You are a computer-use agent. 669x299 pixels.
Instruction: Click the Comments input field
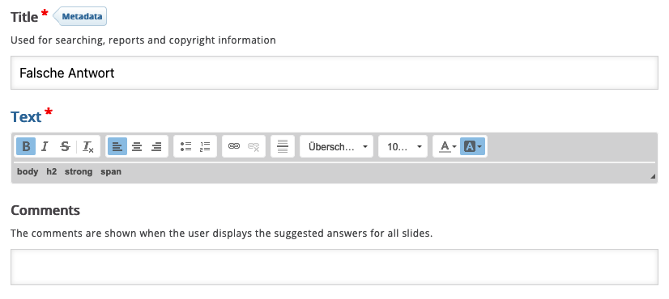334,267
